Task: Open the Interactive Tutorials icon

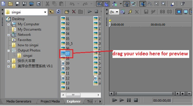Action: click(x=173, y=4)
